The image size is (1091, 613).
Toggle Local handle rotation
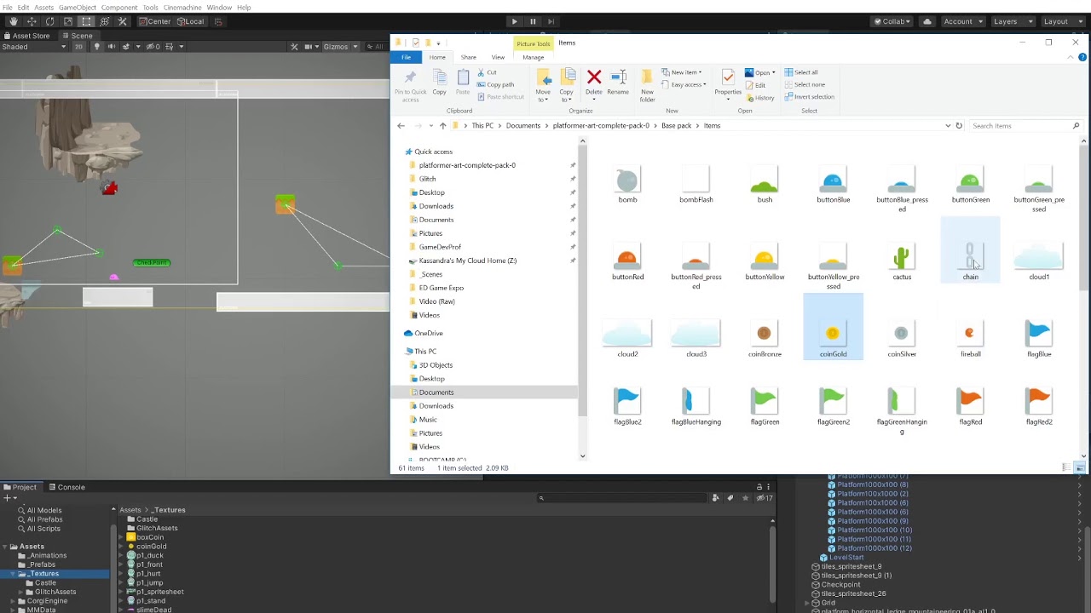[190, 21]
